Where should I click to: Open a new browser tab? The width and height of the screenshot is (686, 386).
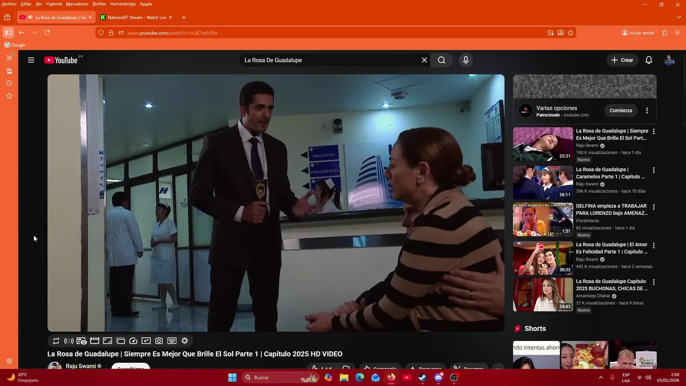pyautogui.click(x=184, y=17)
